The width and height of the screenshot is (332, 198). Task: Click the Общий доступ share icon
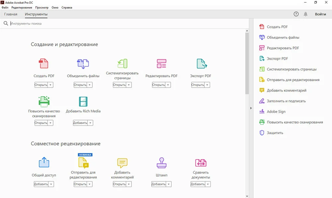coord(44,163)
